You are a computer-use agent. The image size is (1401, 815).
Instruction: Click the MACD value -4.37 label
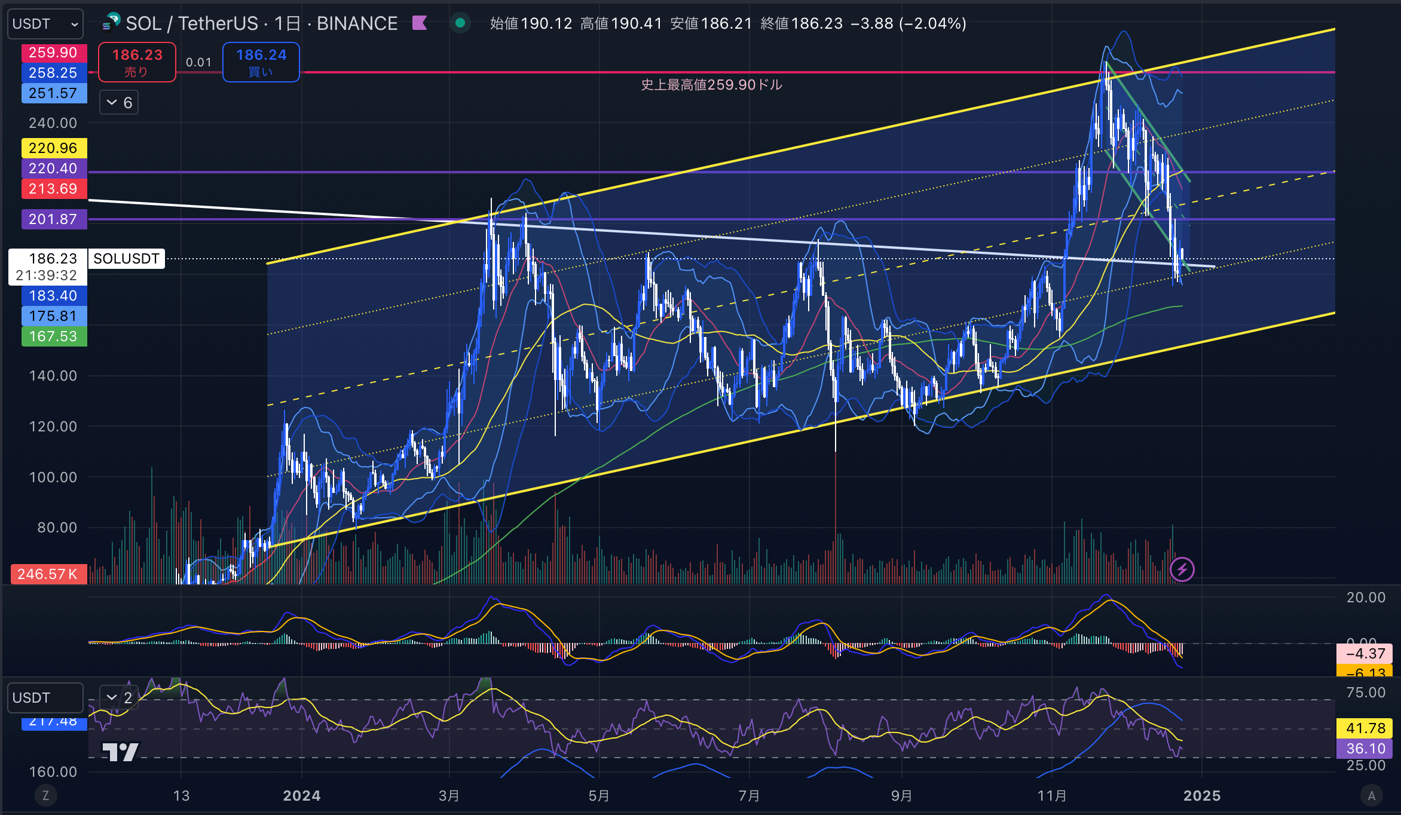pyautogui.click(x=1365, y=653)
